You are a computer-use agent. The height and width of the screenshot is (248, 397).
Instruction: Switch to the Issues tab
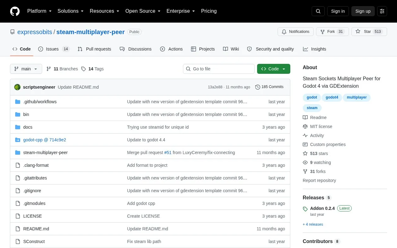(x=54, y=49)
